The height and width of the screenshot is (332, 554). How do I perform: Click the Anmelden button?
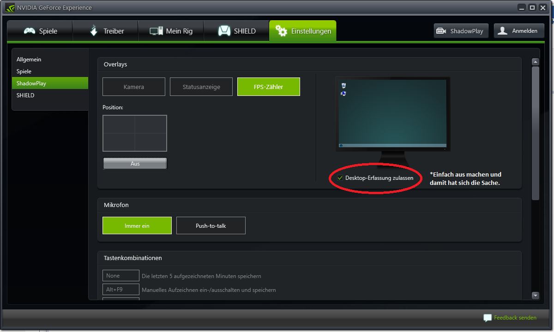click(519, 31)
